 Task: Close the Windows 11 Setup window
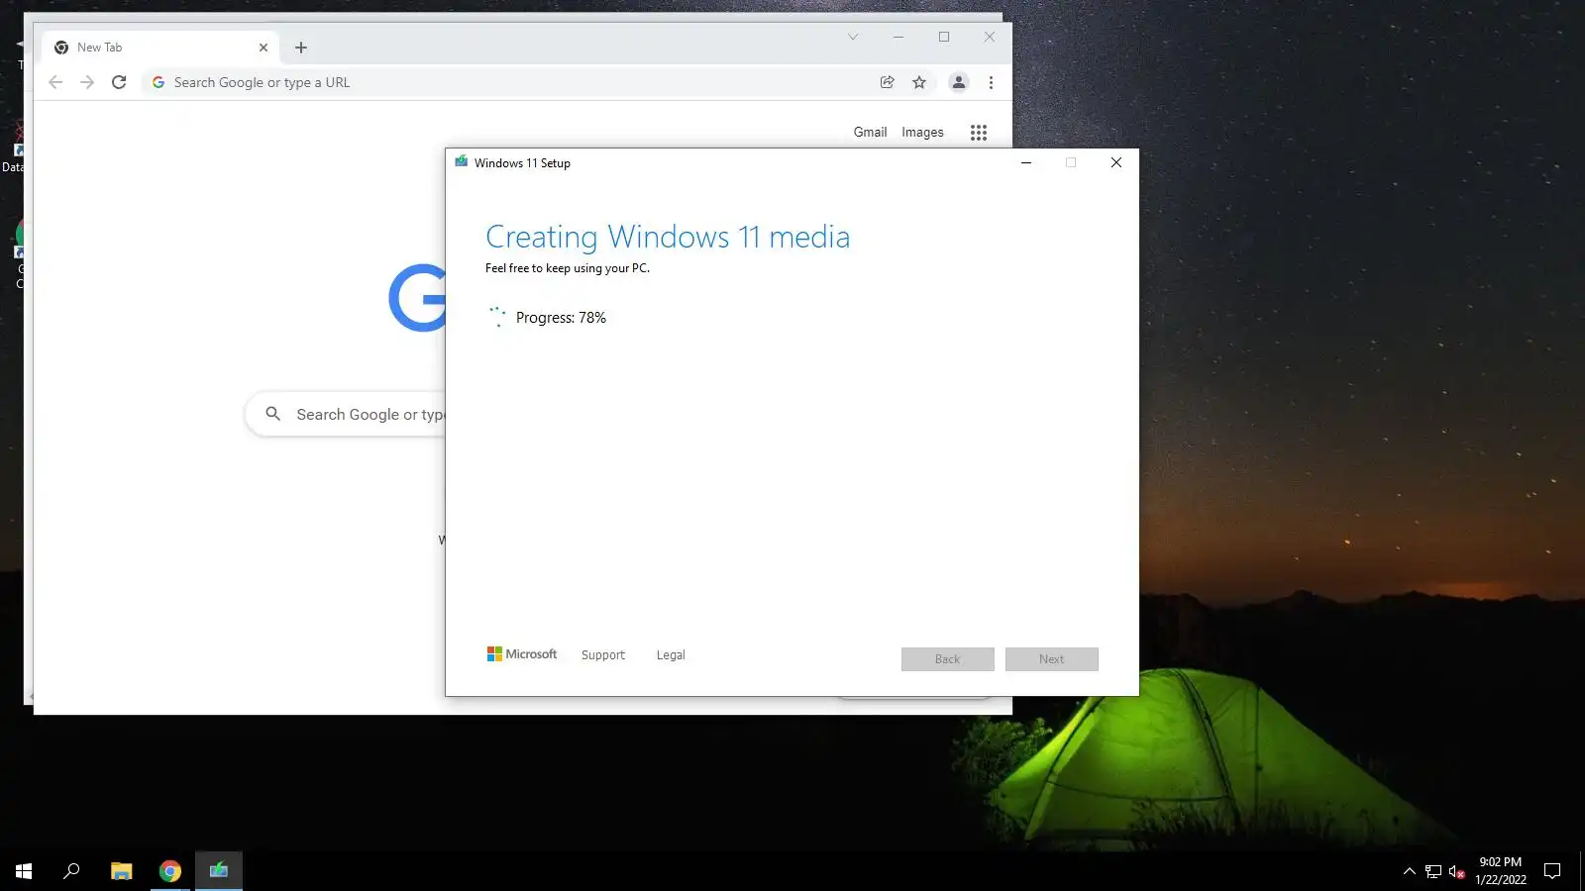[1116, 162]
